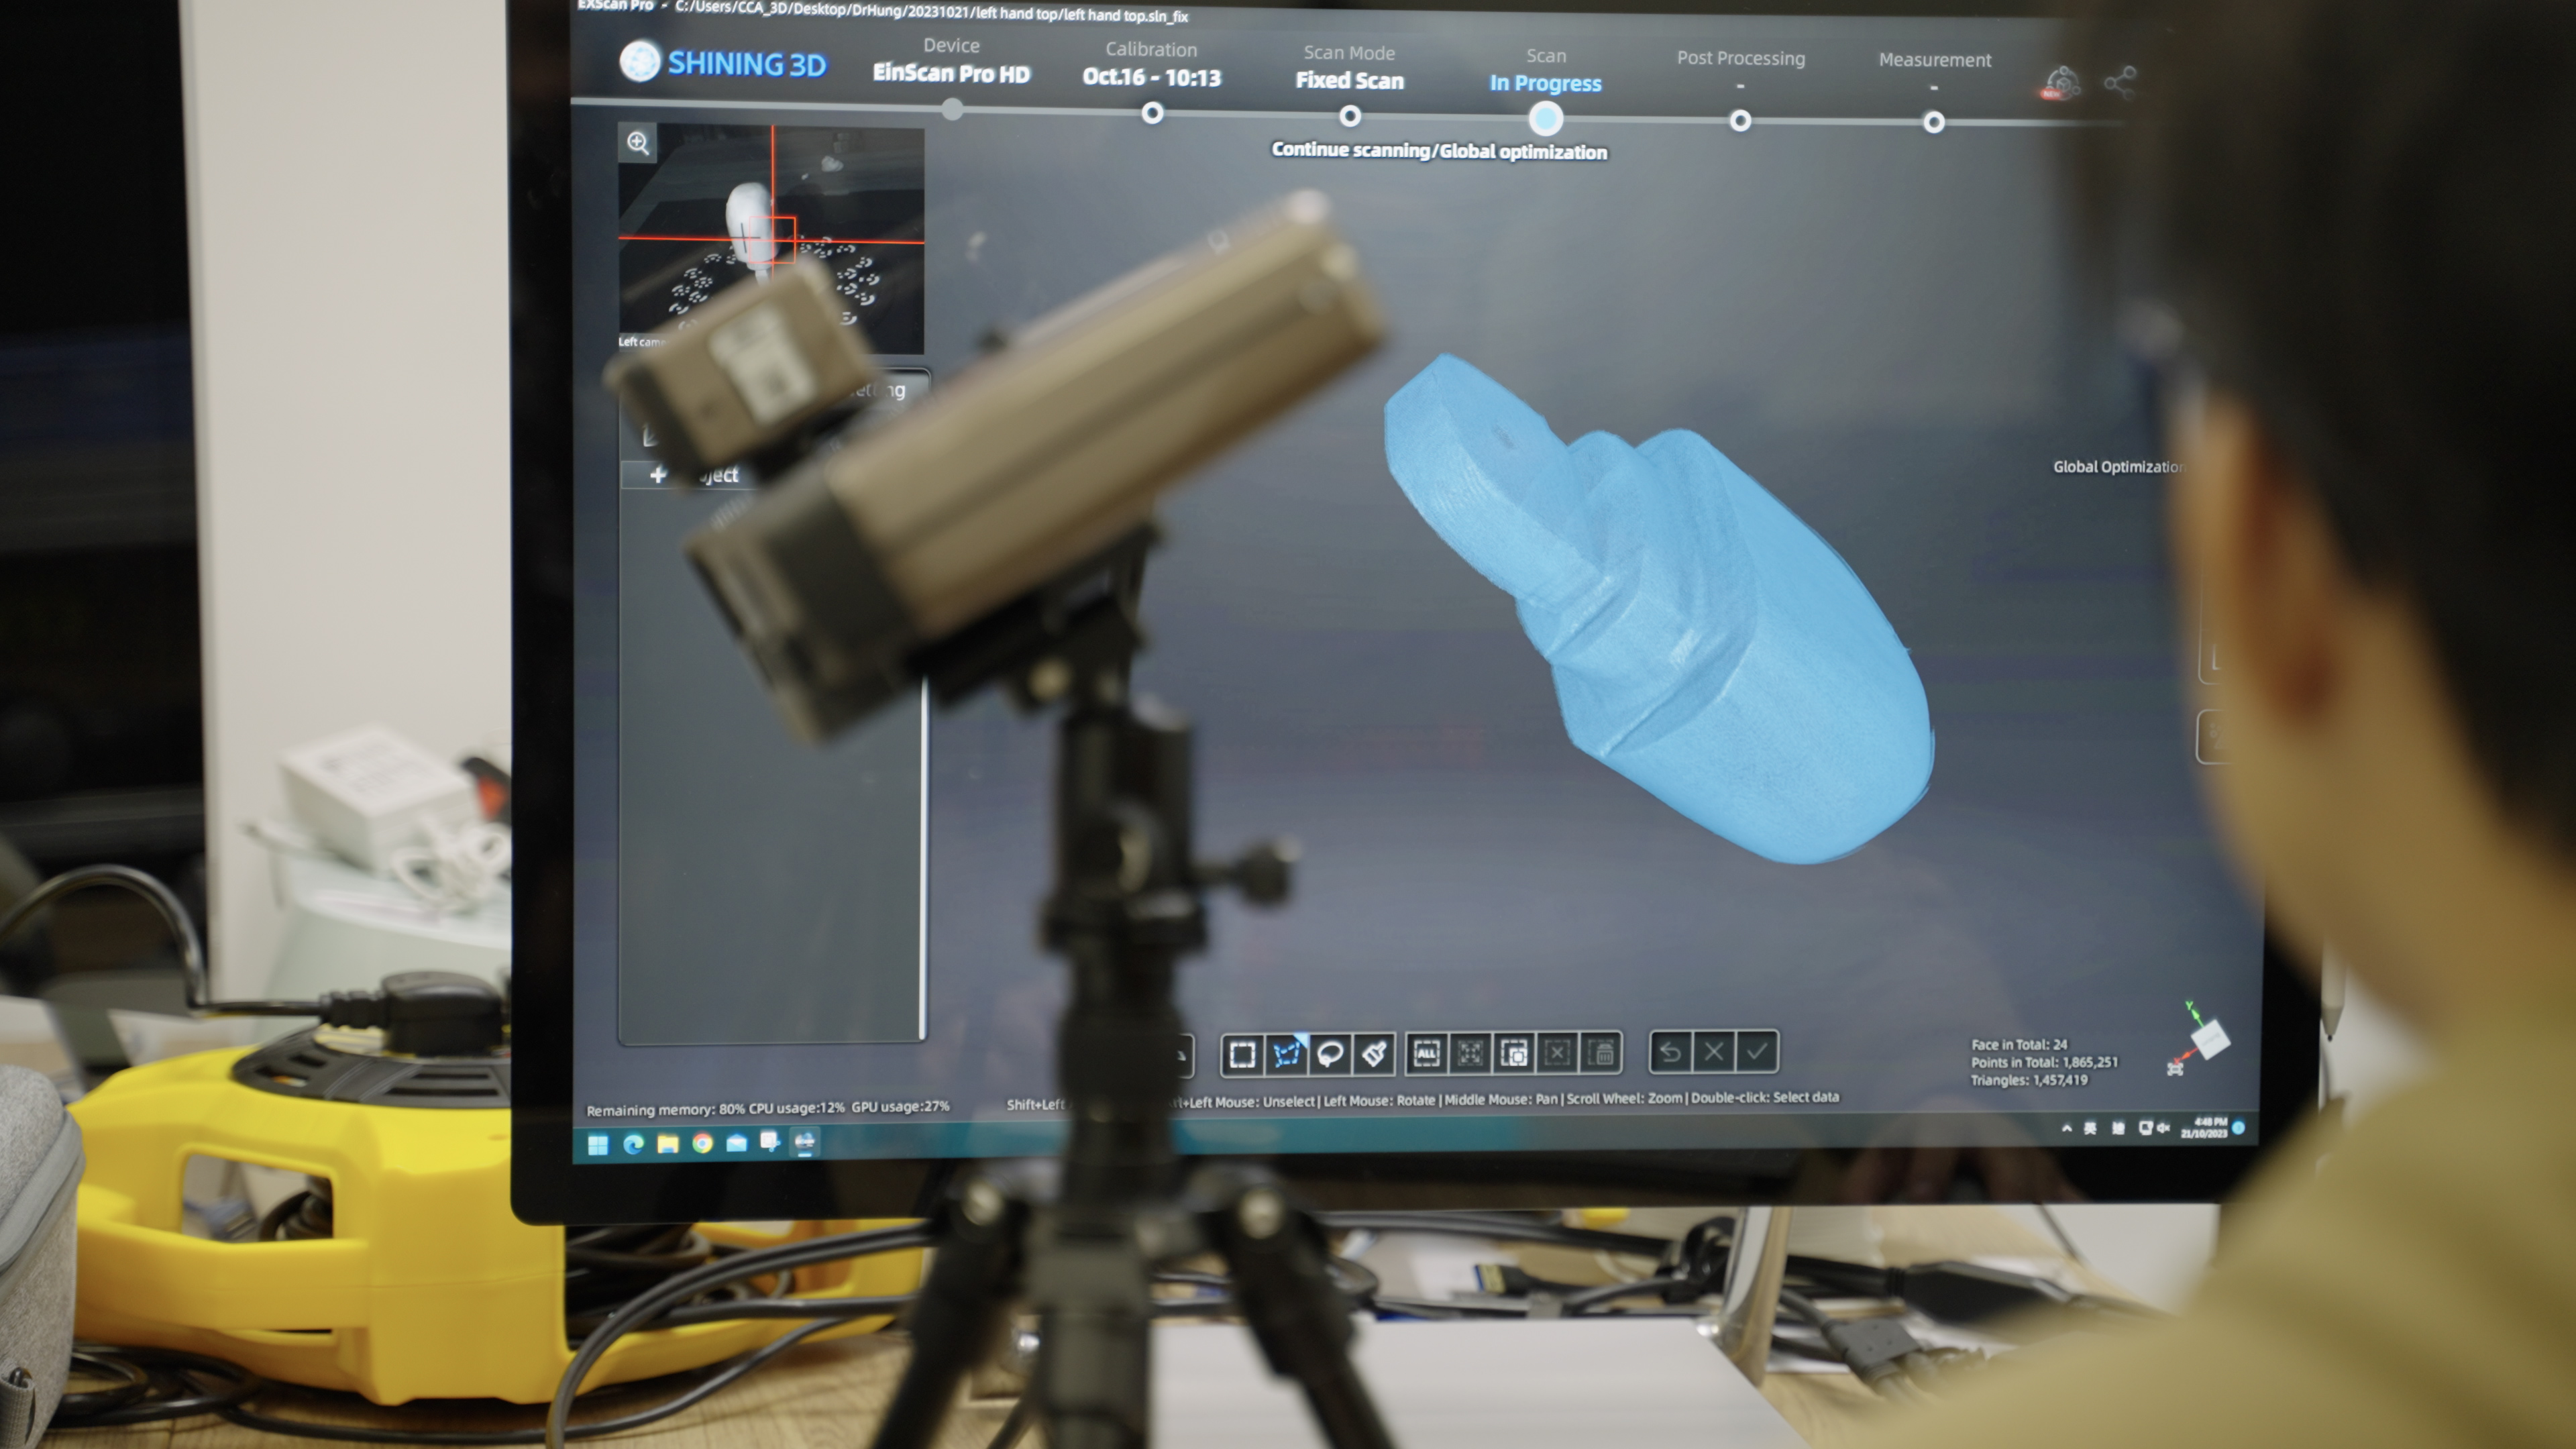Click 'Triangles: 1,457,419' readout
This screenshot has width=2576, height=1449.
(x=2029, y=1080)
